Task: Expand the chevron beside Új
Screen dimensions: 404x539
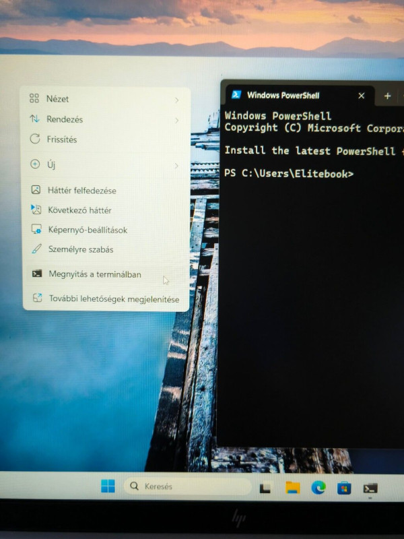Action: 176,166
